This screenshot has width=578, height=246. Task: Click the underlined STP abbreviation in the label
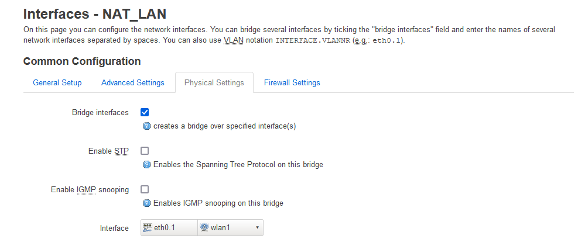[121, 151]
